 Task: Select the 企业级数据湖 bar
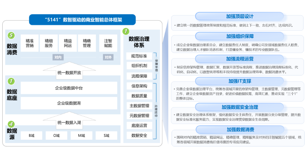(x=69, y=103)
